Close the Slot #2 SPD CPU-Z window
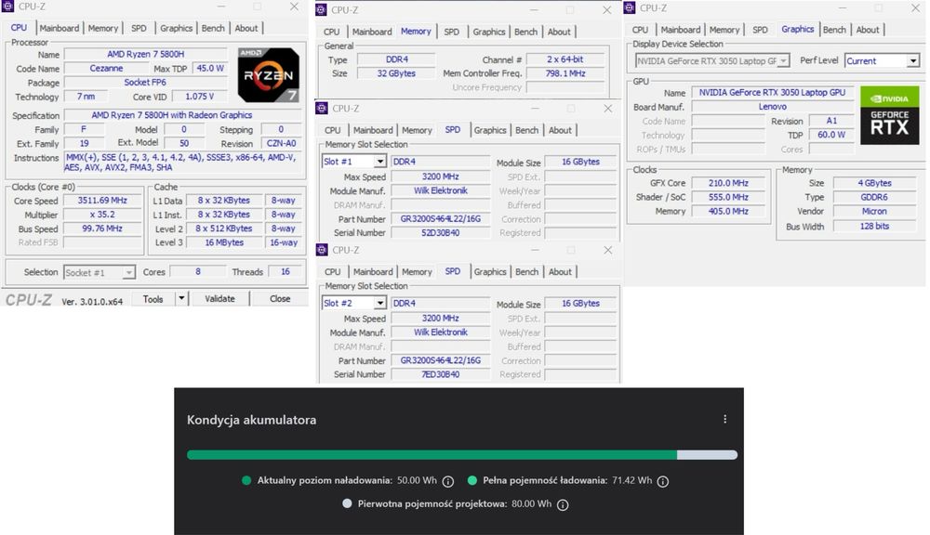Viewport: 930px width, 535px height. (x=607, y=250)
